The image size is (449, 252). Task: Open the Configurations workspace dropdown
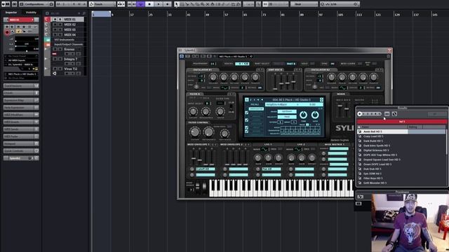(x=36, y=4)
